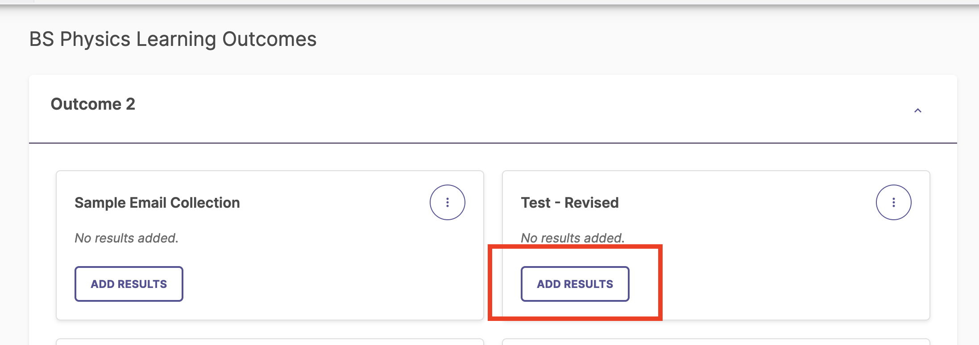Select the Outcome 2 heading text
The height and width of the screenshot is (345, 979).
tap(93, 104)
